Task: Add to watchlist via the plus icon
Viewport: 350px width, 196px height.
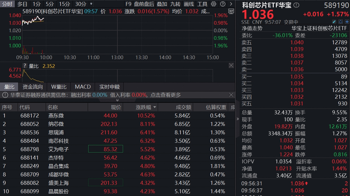Action: pyautogui.click(x=347, y=22)
